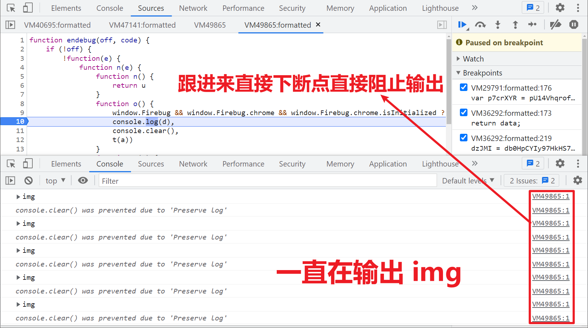
Task: Deactivate all breakpoints
Action: (x=555, y=25)
